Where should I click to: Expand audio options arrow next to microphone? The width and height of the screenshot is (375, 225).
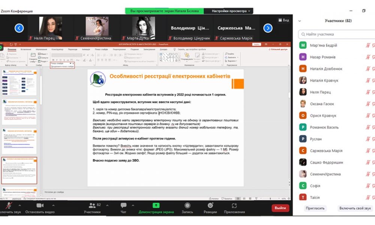(x=19, y=205)
